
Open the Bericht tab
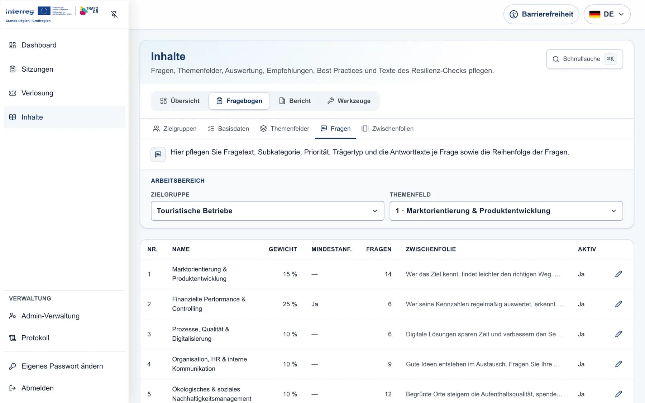pos(295,101)
